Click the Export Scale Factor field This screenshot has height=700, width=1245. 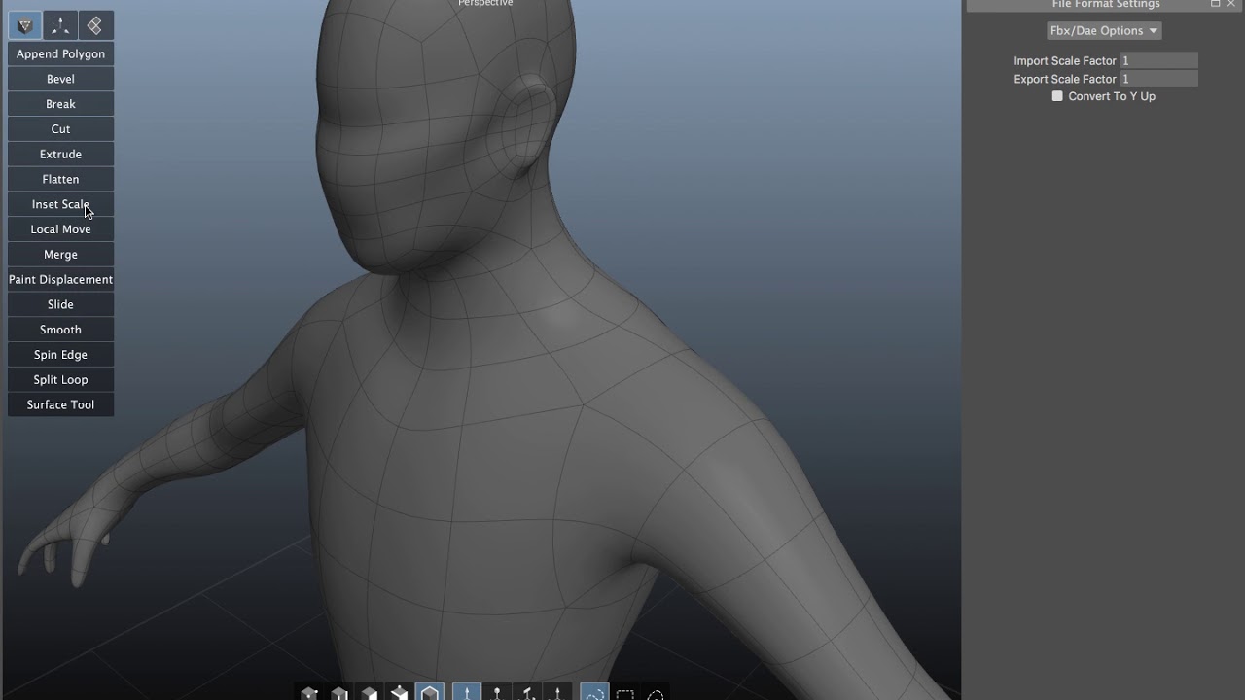tap(1158, 79)
